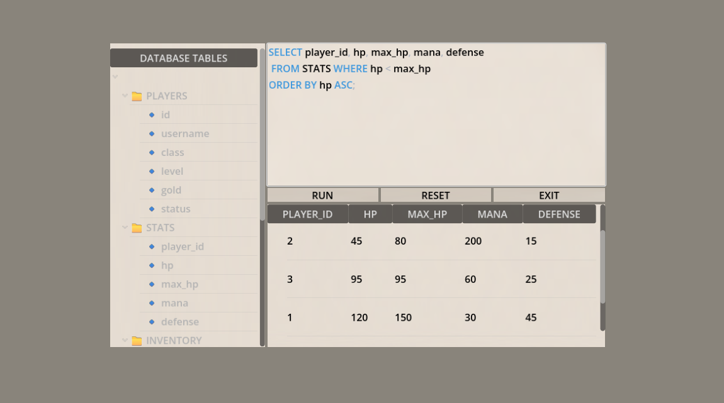
Task: Click the diamond icon beside username
Action: (152, 134)
